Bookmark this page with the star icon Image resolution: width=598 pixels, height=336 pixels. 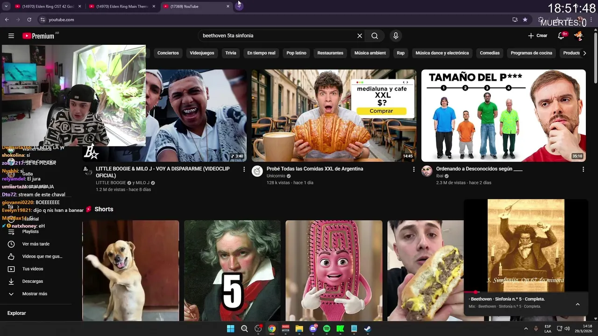click(x=525, y=20)
